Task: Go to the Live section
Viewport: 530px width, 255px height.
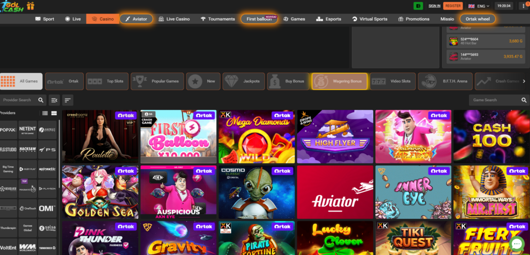Action: [72, 19]
